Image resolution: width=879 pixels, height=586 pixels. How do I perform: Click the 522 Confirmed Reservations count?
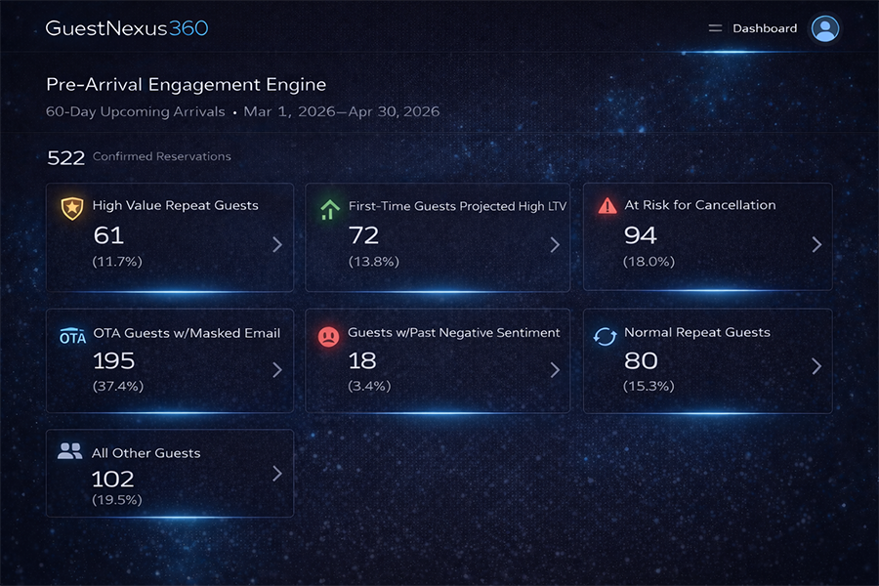tap(64, 155)
